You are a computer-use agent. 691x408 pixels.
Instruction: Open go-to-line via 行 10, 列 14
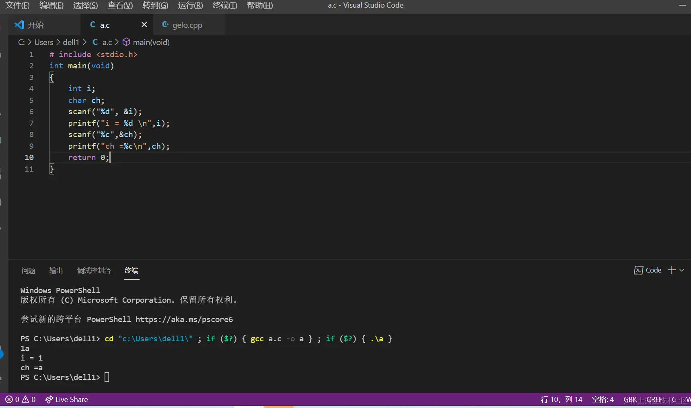(561, 400)
